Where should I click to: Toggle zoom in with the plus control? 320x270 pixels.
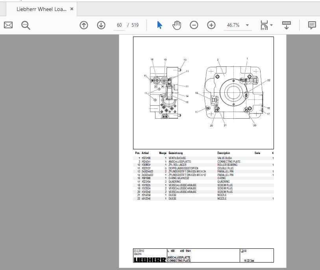point(211,25)
